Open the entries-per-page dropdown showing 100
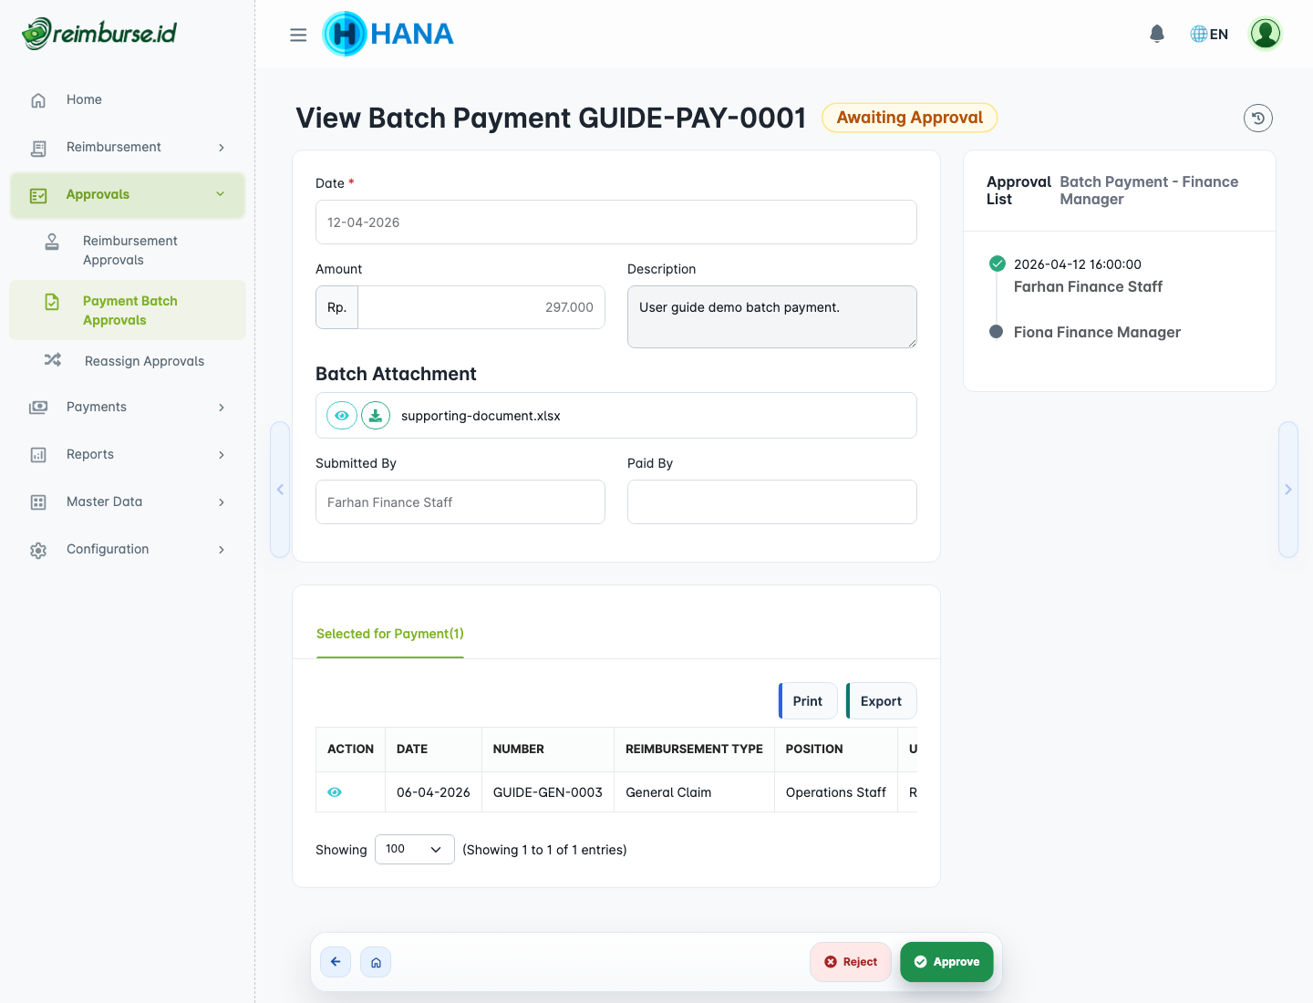Screen dimensions: 1313x1003 click(414, 849)
